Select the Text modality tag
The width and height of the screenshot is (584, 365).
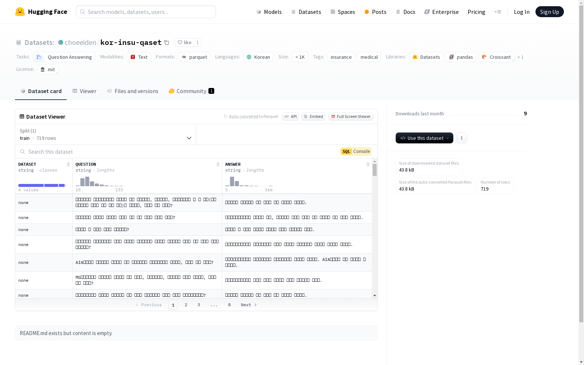(139, 57)
